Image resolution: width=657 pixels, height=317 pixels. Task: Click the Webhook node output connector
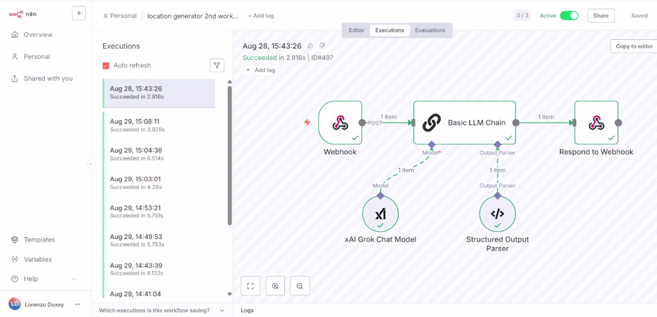tap(363, 123)
